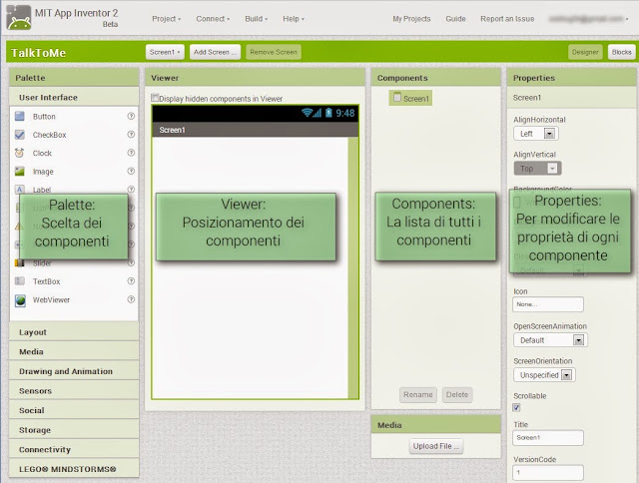
Task: Expand the LEGO MINDSTORMS palette section
Action: 74,469
